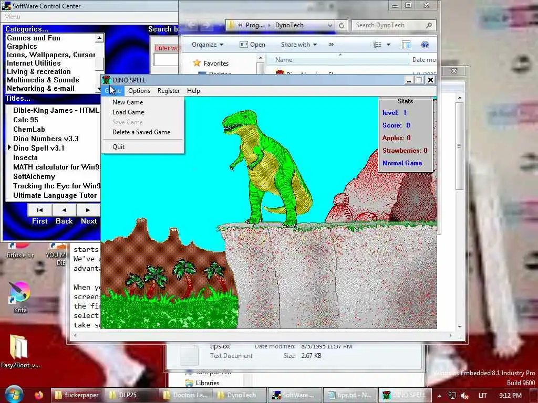538x403 pixels.
Task: Select SoftAlchemy in Titles list
Action: click(x=34, y=176)
